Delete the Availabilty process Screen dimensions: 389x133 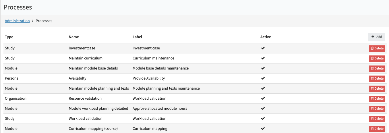pos(377,78)
